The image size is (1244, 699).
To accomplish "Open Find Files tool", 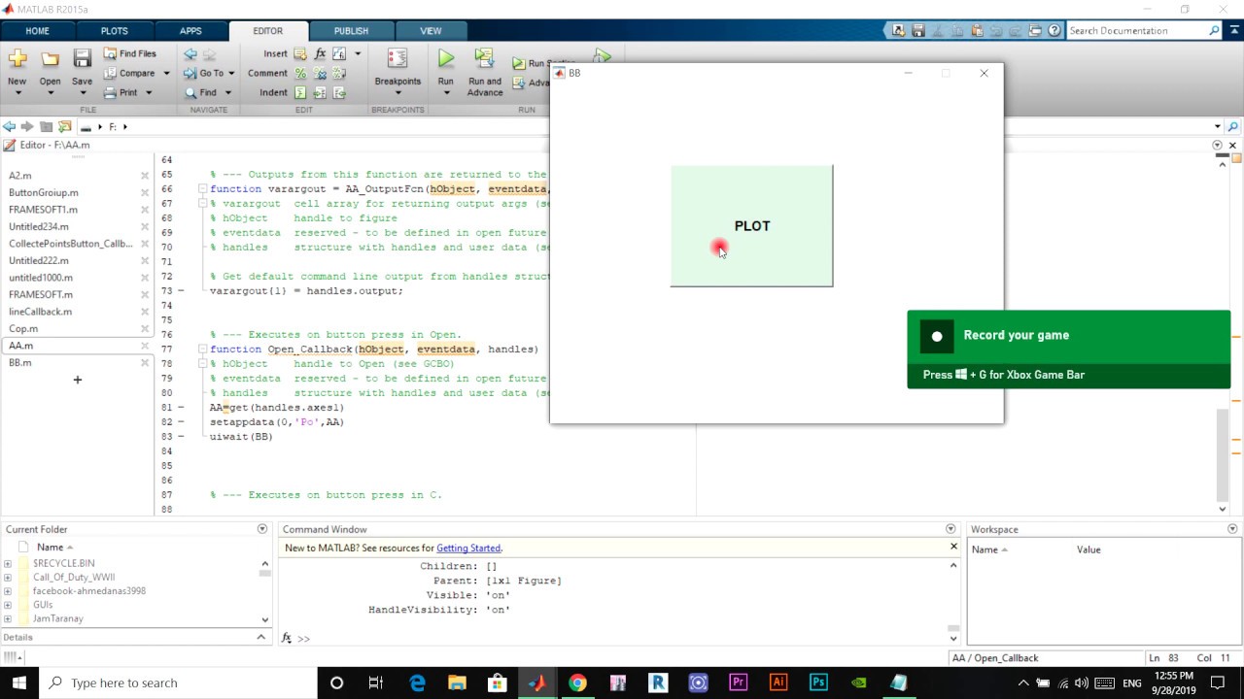I will [130, 53].
